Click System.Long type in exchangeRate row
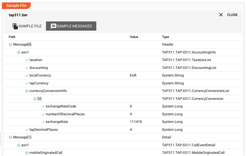This screenshot has width=247, height=156. [172, 122]
